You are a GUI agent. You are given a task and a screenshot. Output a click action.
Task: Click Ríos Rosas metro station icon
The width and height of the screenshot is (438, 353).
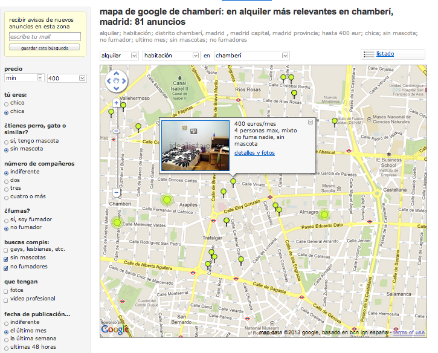click(238, 100)
